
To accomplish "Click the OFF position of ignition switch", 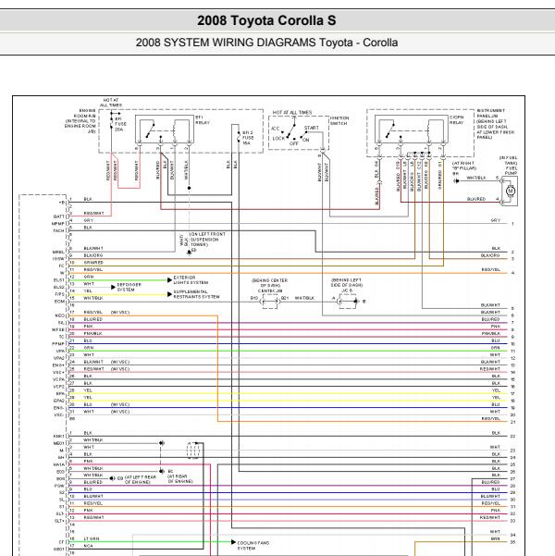I will pos(293,143).
